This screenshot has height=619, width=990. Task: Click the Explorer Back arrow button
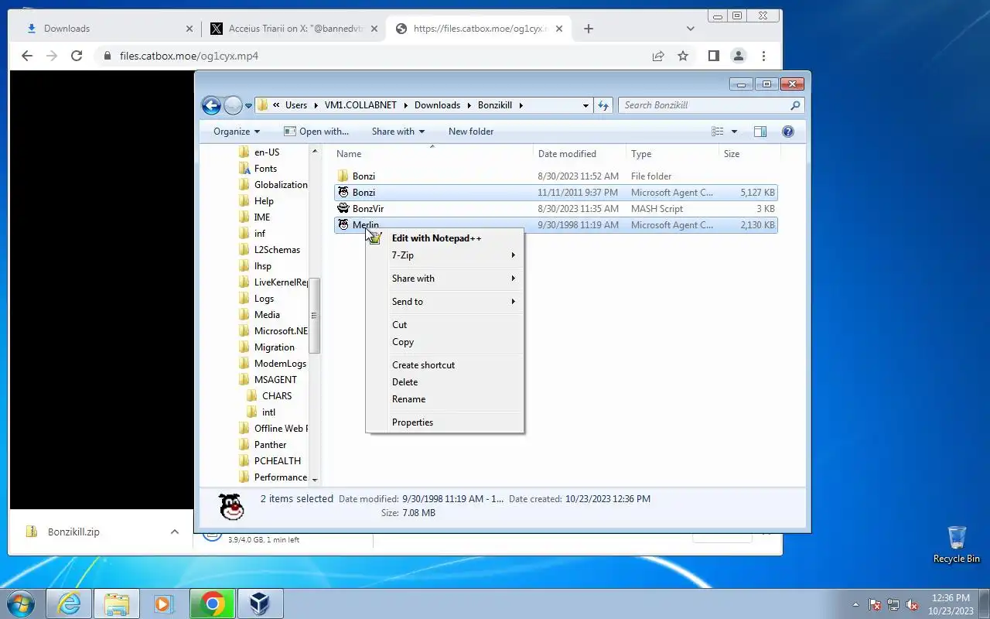[x=211, y=105]
